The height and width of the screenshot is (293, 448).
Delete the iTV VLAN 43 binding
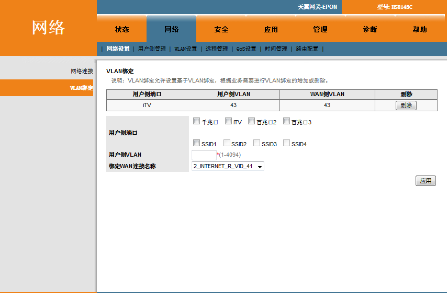[406, 105]
